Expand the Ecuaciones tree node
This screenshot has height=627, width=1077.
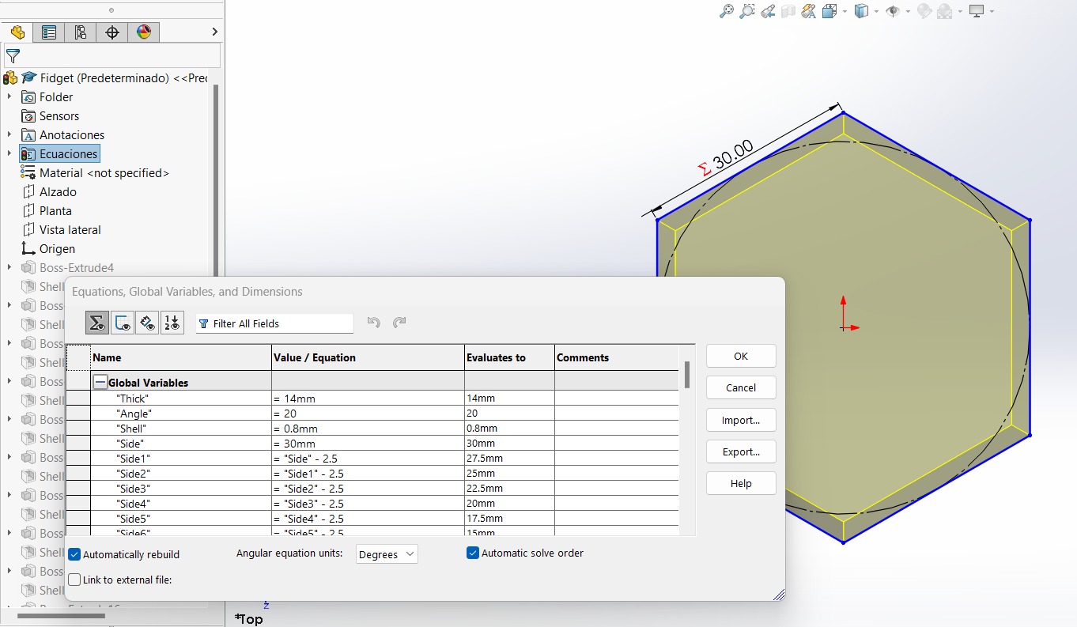[9, 153]
